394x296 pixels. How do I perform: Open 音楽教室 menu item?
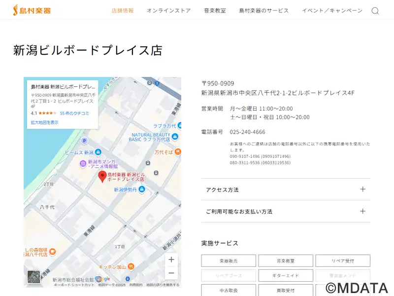point(215,10)
